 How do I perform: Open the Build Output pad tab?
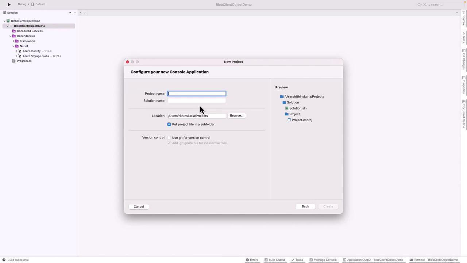(274, 260)
